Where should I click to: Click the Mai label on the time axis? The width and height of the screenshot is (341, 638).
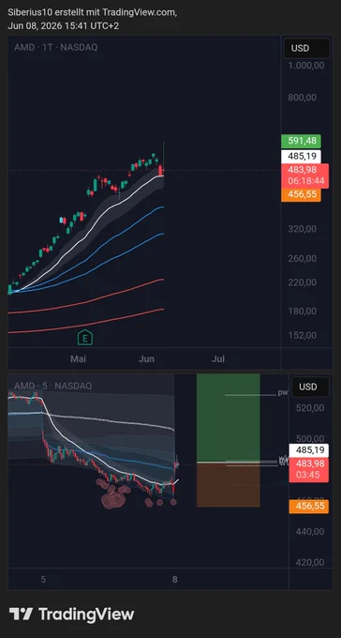78,358
